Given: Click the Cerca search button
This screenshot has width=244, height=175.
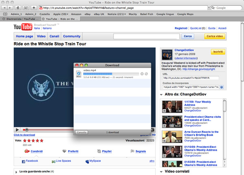Looking at the screenshot, I should tap(187, 36).
